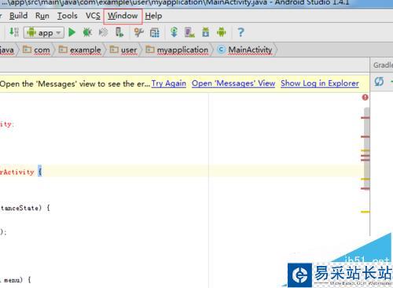
Task: Open the Build menu
Action: [18, 16]
